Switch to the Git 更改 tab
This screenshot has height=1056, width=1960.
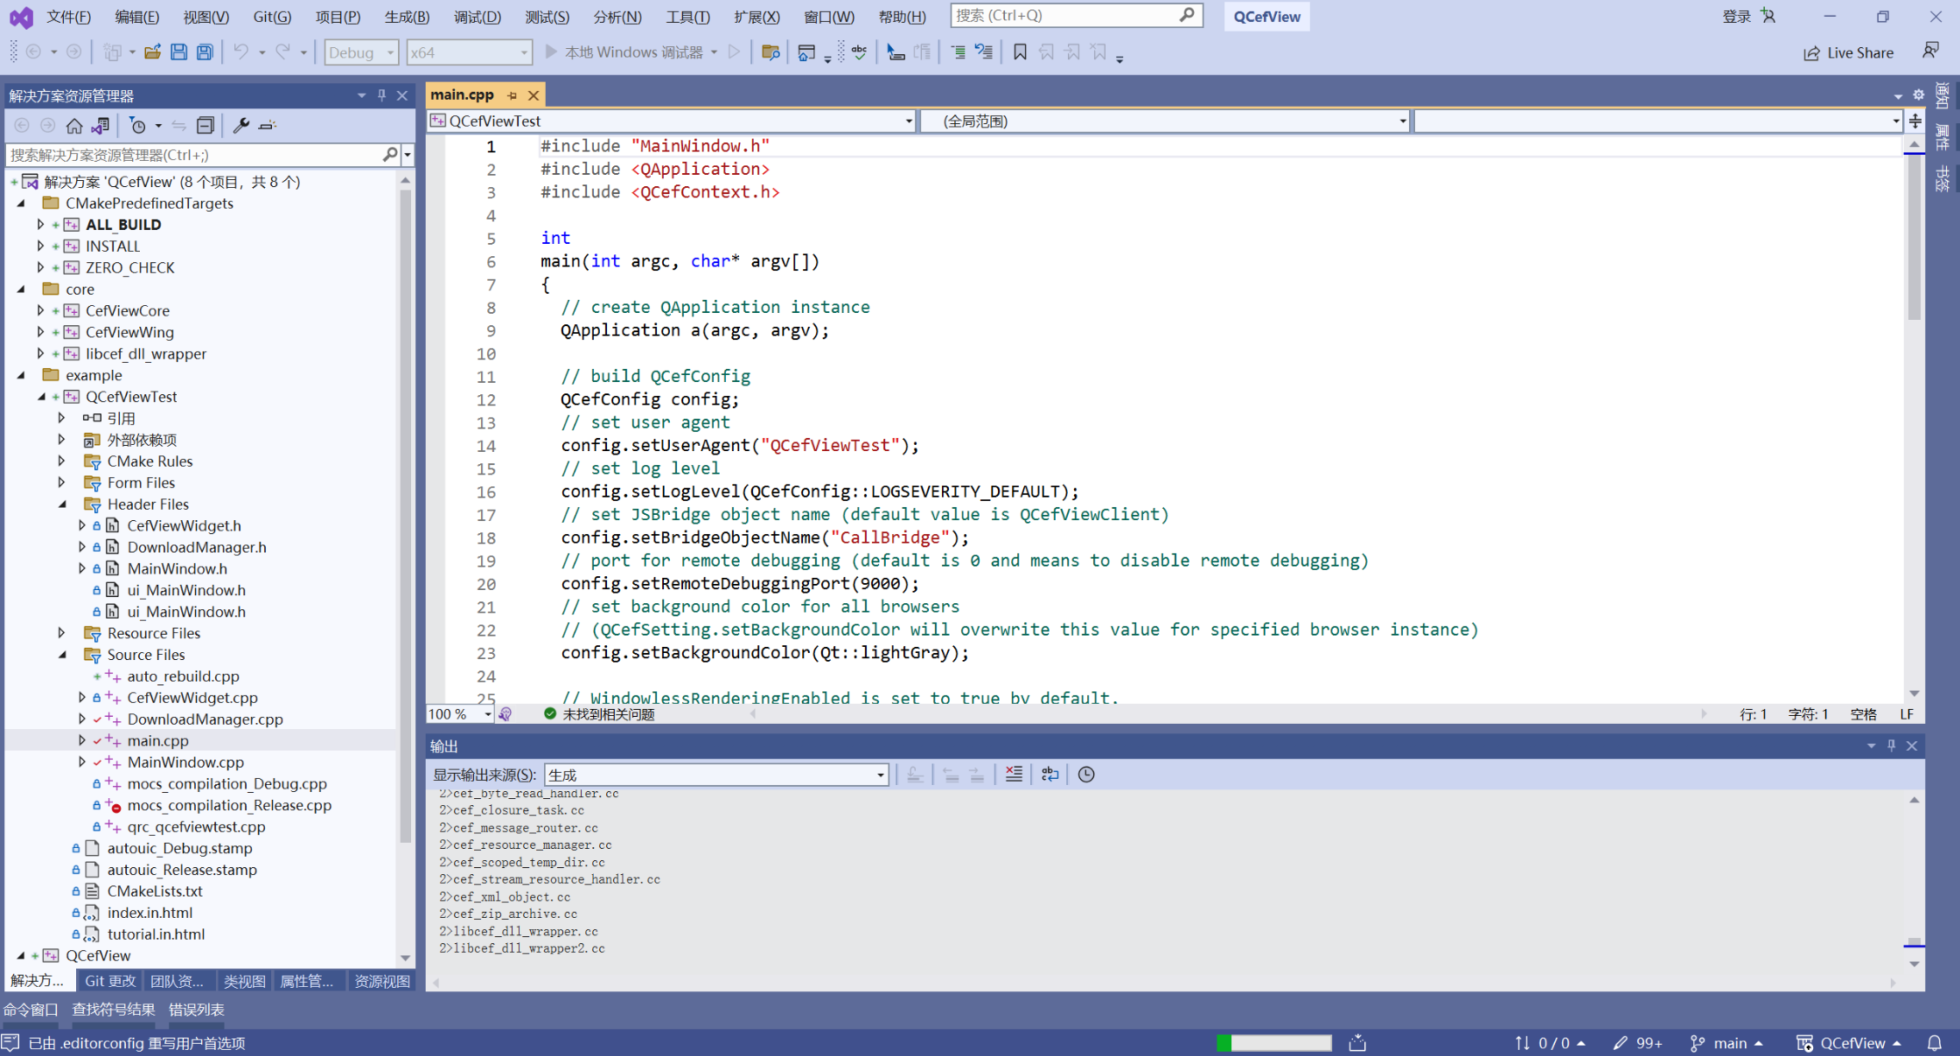(110, 981)
